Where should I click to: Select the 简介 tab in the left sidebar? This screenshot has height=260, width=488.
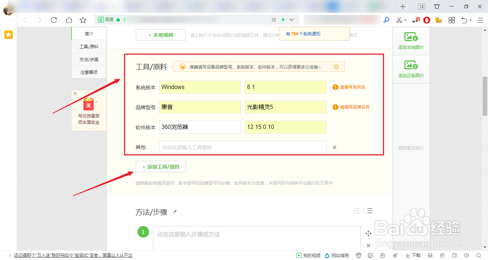89,33
